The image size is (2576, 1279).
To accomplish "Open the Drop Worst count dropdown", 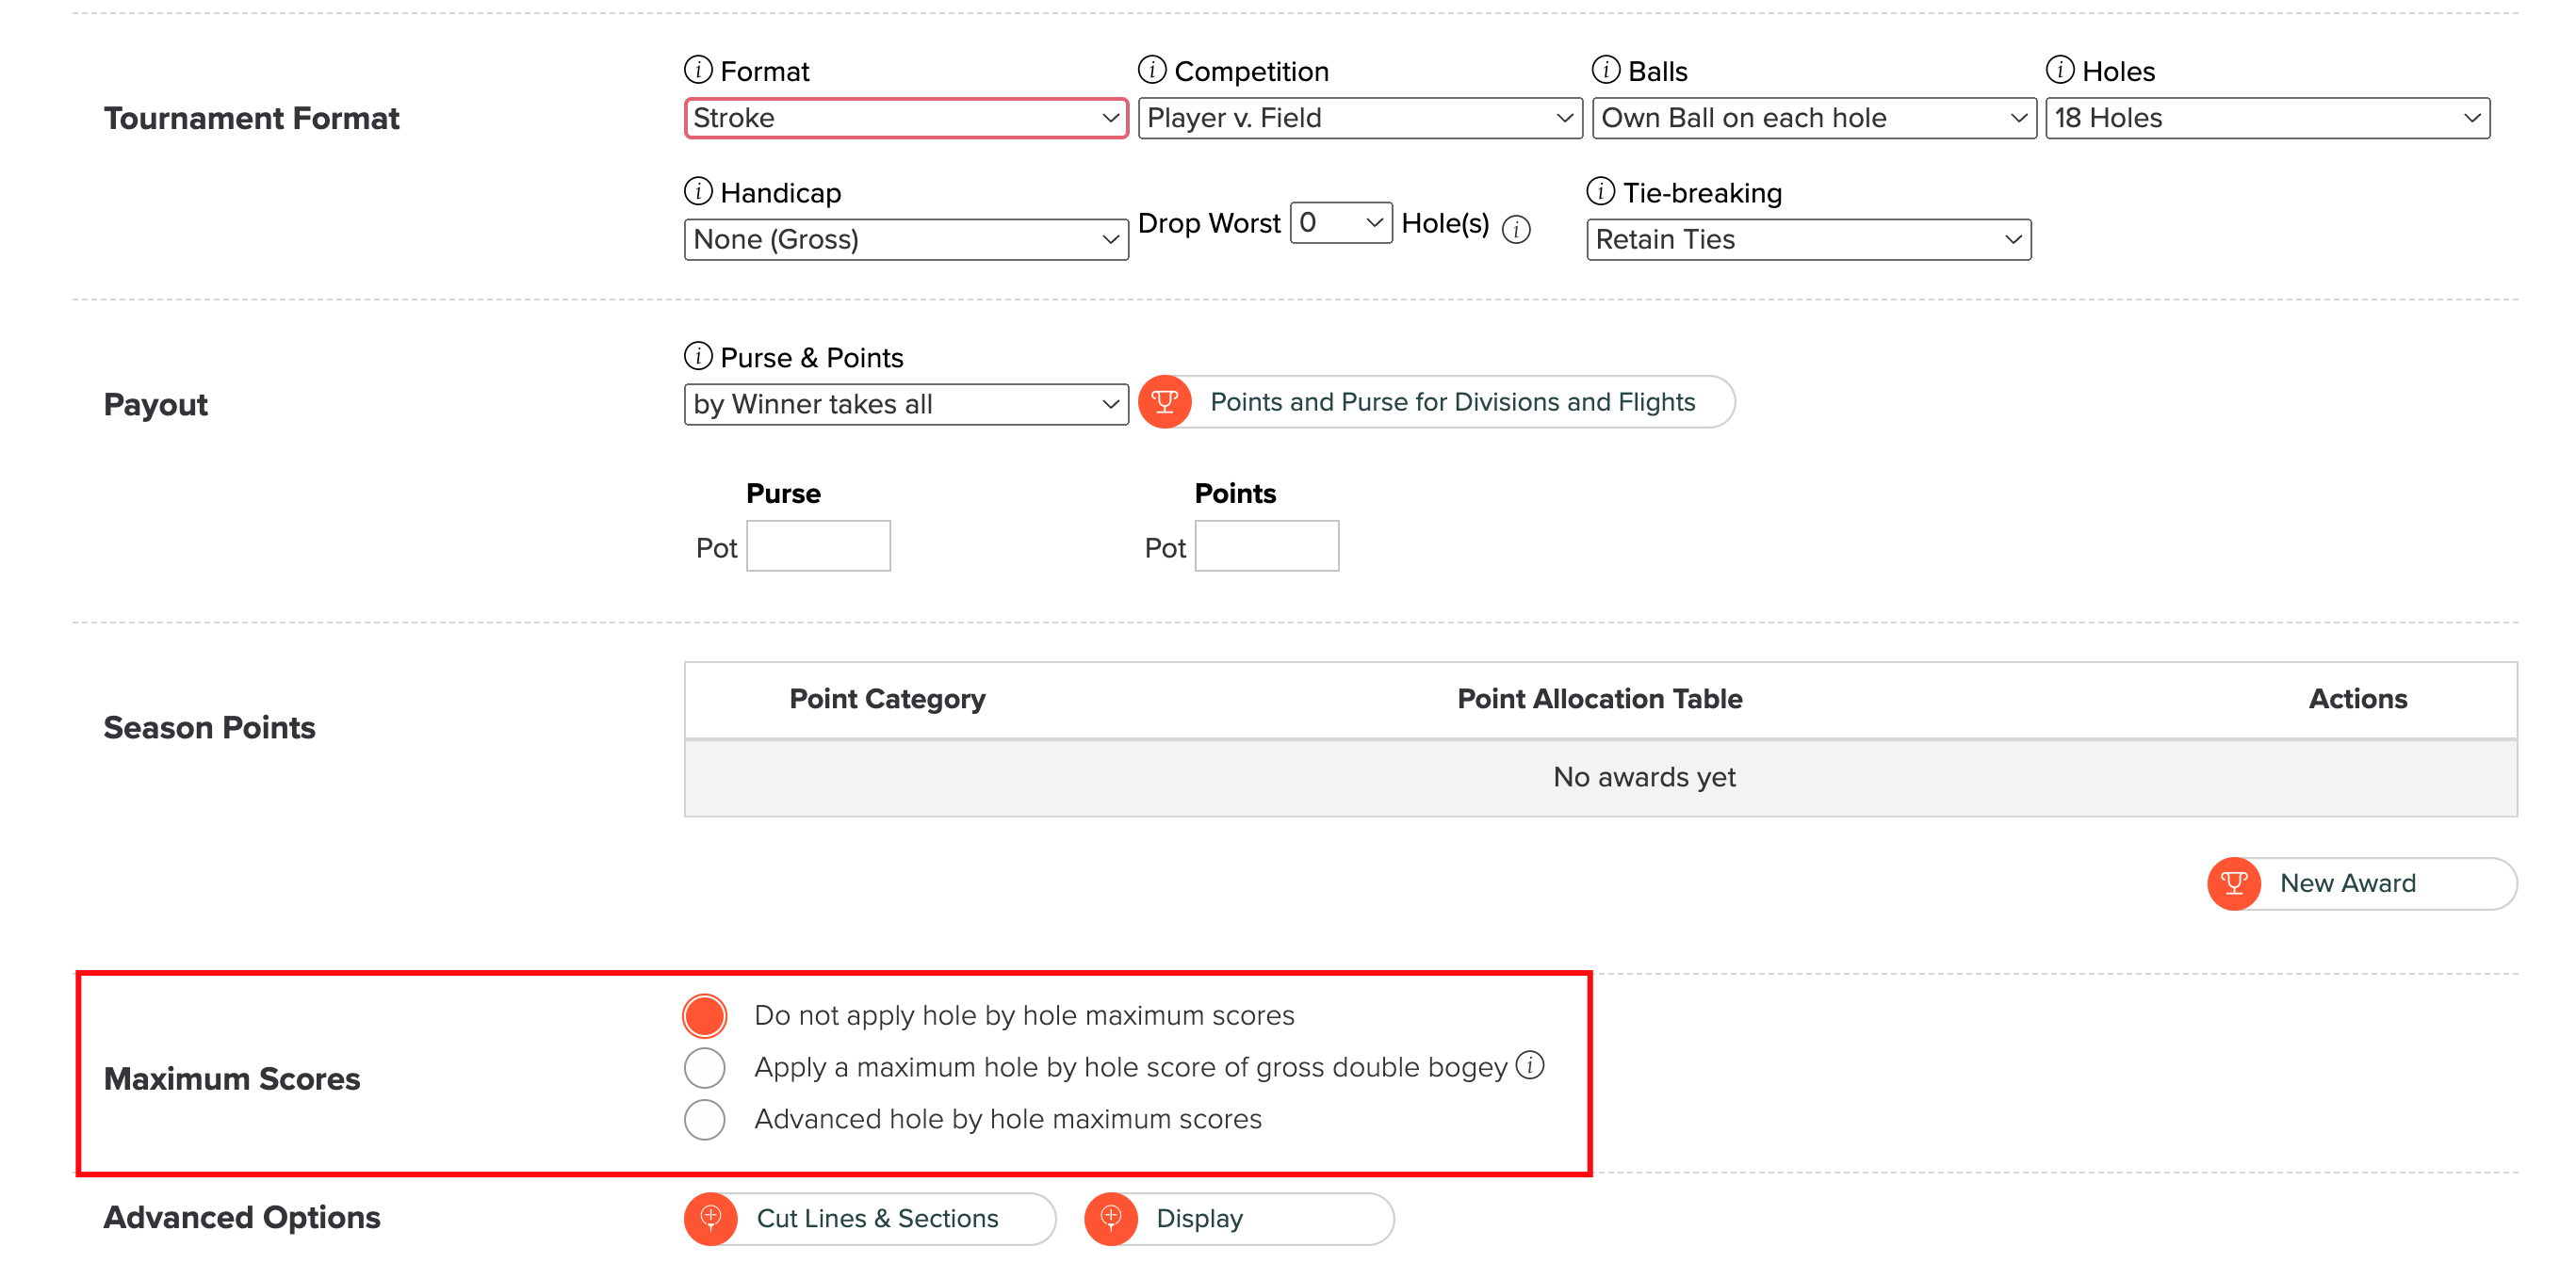I will pyautogui.click(x=1341, y=222).
